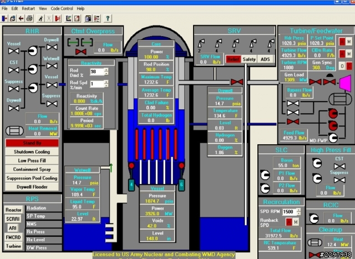Click the top red feedwater pump
The width and height of the screenshot is (355, 259).
coord(333,114)
